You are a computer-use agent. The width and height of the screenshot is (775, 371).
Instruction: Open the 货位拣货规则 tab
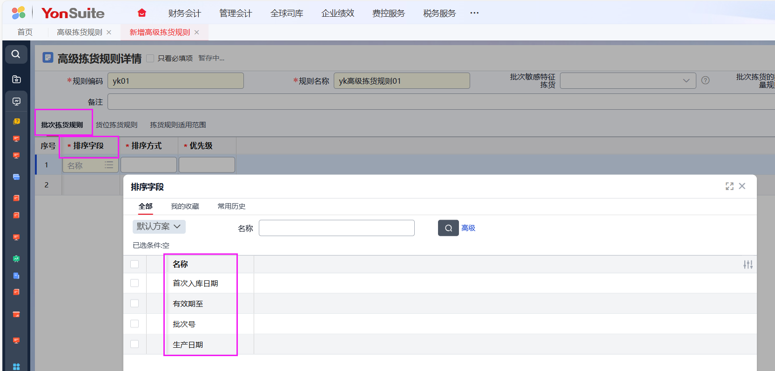point(116,125)
